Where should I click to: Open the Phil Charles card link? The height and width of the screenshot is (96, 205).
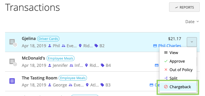(x=170, y=46)
